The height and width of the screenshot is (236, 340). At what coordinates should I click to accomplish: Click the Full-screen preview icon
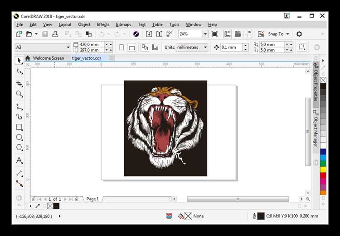tap(214, 34)
